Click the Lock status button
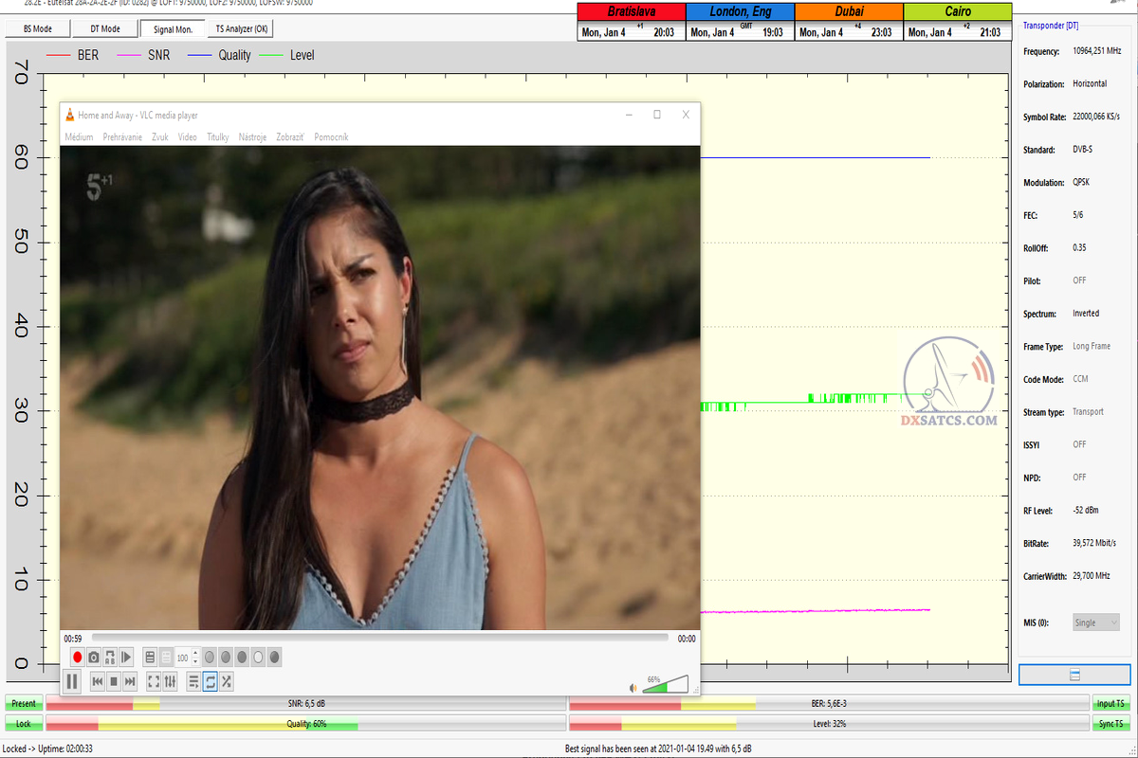 (x=23, y=724)
